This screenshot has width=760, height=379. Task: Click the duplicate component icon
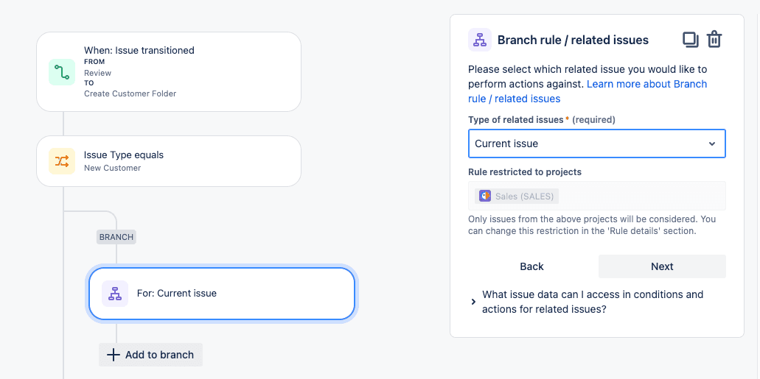click(x=690, y=40)
